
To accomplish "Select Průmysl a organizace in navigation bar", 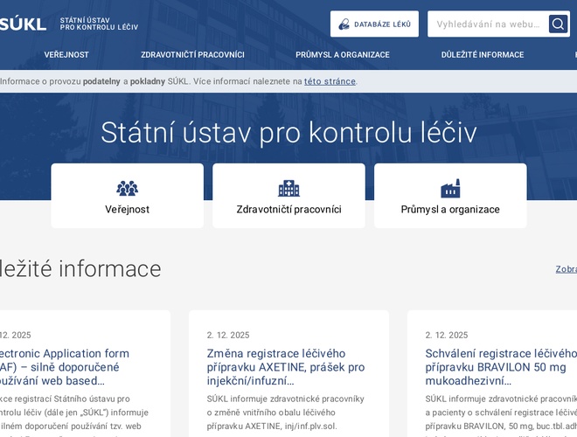I will [x=343, y=54].
